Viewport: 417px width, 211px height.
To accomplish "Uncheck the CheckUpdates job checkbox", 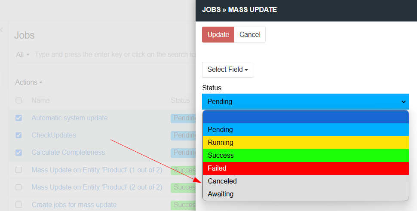I will (x=18, y=135).
